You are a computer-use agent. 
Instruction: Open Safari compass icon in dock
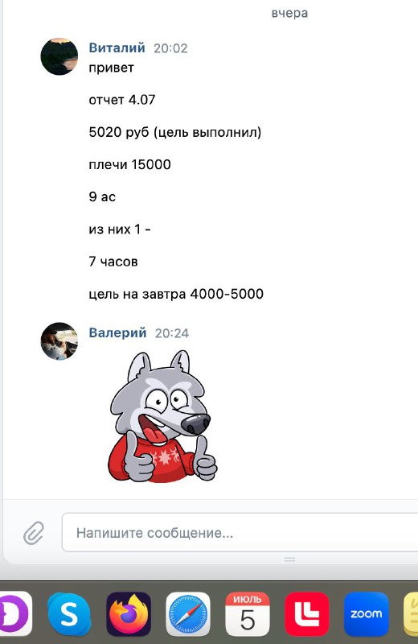188,614
